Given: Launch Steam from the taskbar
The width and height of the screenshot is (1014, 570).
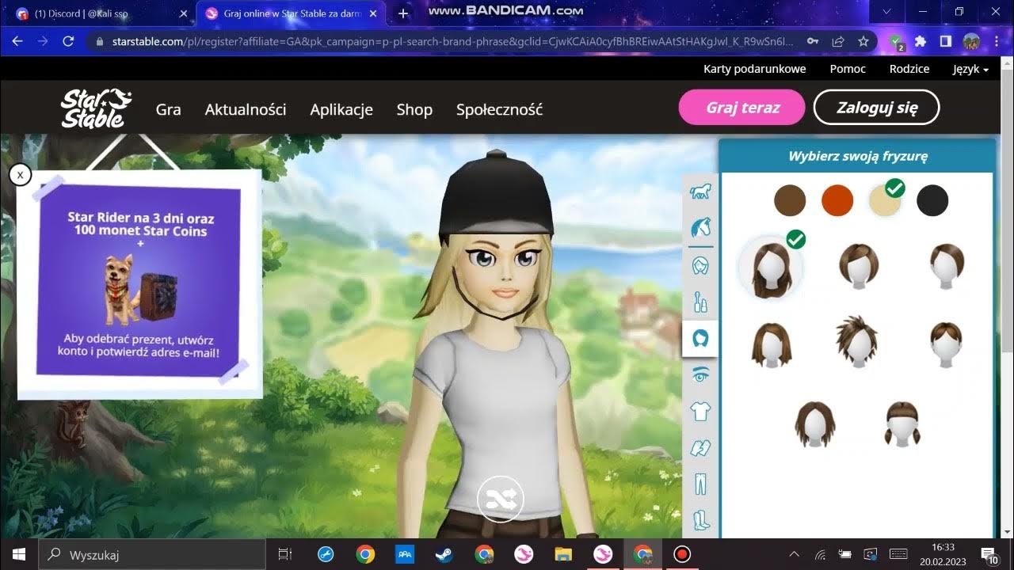Looking at the screenshot, I should point(444,554).
